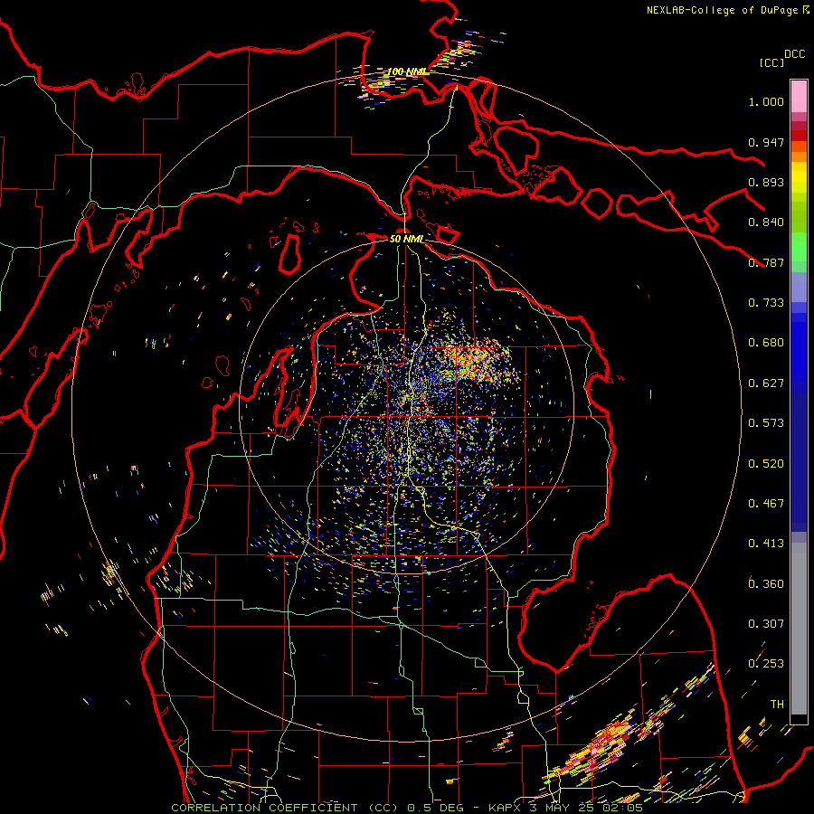Click the bright green segment of the color bar

tap(799, 247)
